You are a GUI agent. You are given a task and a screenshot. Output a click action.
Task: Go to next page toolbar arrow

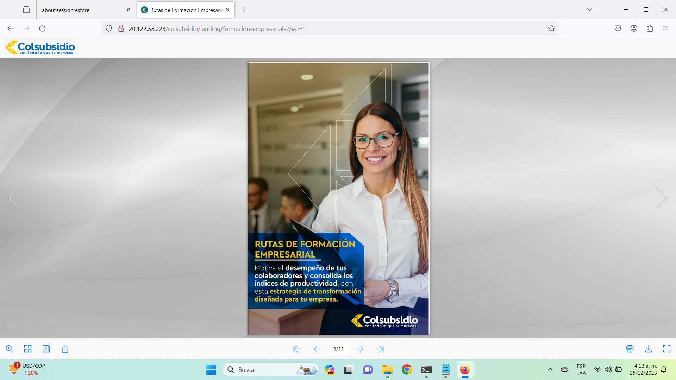[x=360, y=349]
